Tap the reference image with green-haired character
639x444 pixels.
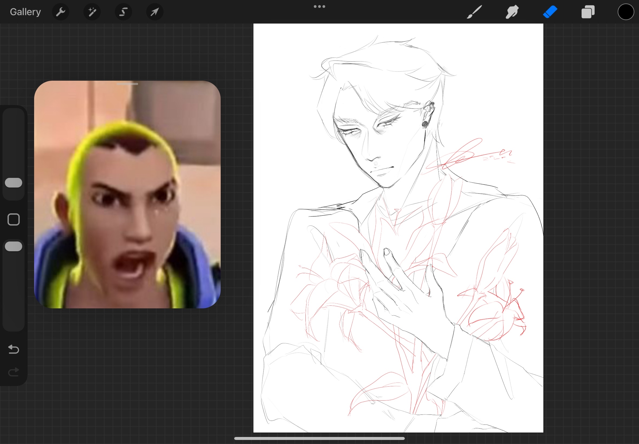click(128, 200)
